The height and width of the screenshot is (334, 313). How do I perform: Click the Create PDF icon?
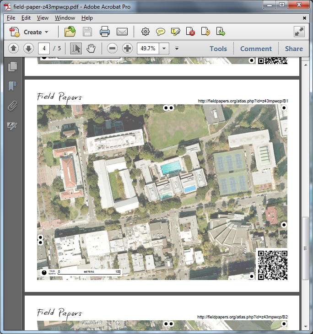(x=15, y=32)
